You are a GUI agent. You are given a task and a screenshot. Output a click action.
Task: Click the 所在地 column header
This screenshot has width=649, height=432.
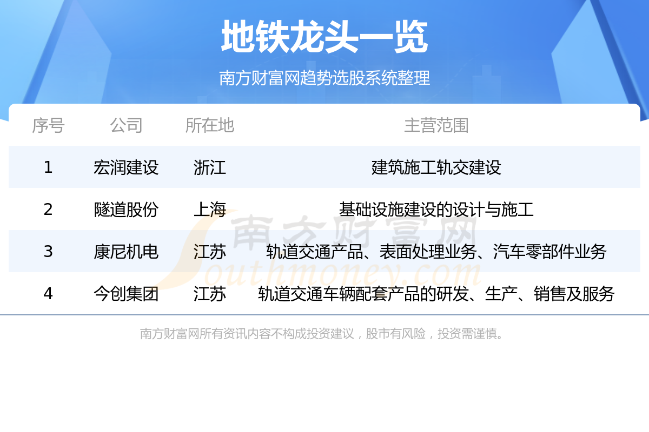(209, 125)
